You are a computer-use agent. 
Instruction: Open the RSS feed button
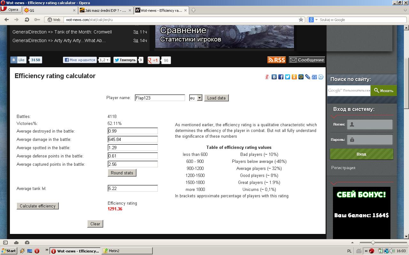(277, 60)
